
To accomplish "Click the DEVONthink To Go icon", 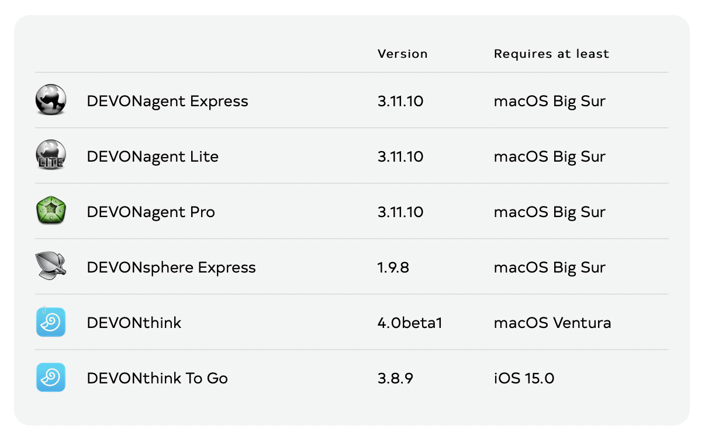I will point(51,378).
